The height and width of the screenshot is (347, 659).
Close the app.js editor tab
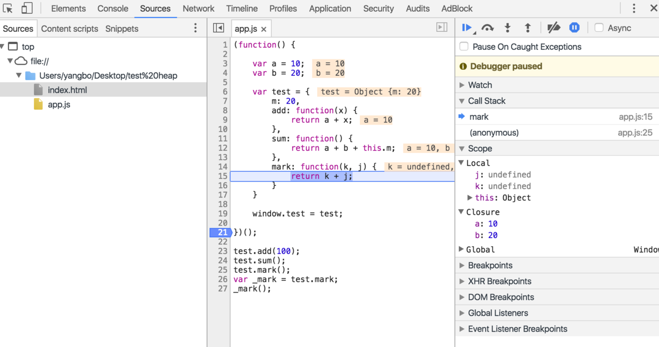pyautogui.click(x=264, y=29)
